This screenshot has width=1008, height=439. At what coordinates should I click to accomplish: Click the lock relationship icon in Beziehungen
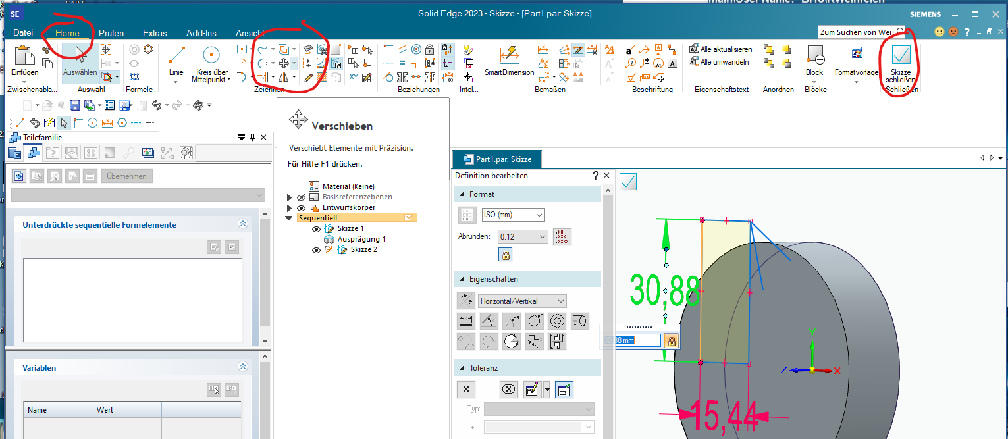click(x=429, y=49)
